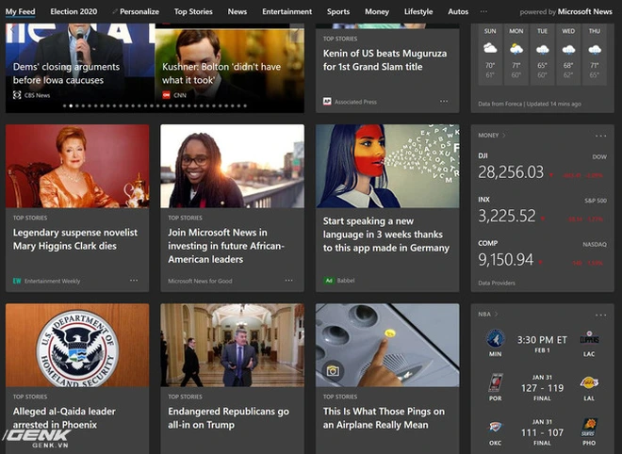The width and height of the screenshot is (622, 454).
Task: Open options menu on Mary Higgins Clark story
Action: pyautogui.click(x=134, y=281)
